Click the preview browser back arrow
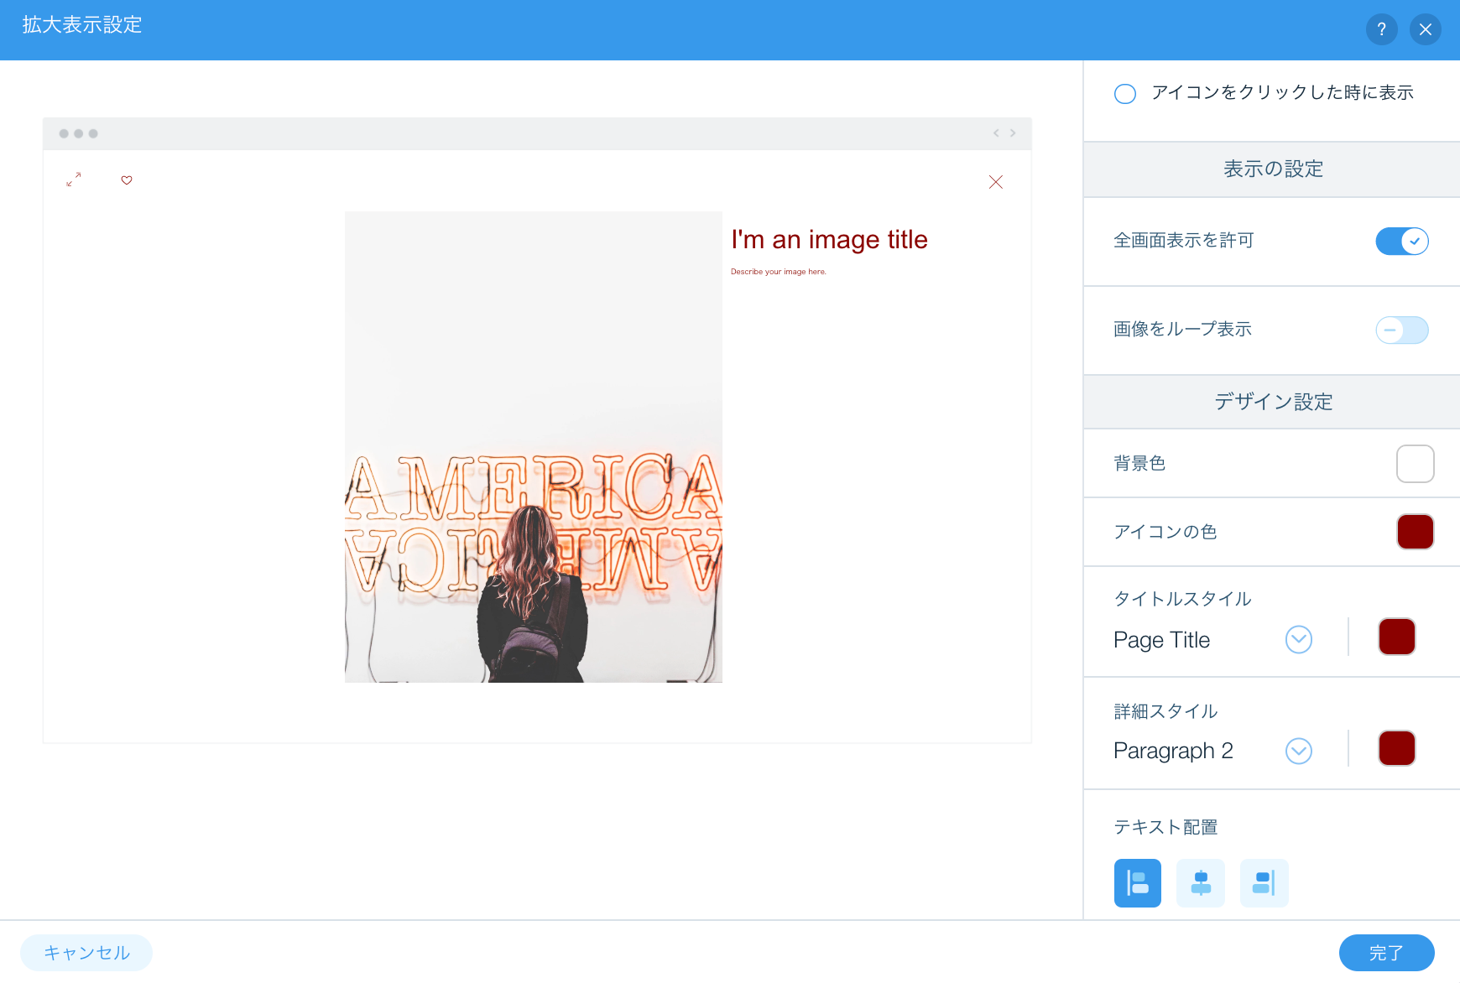 tap(996, 133)
